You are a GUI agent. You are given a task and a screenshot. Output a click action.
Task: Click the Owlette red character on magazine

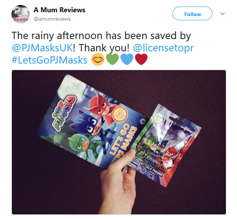(102, 107)
